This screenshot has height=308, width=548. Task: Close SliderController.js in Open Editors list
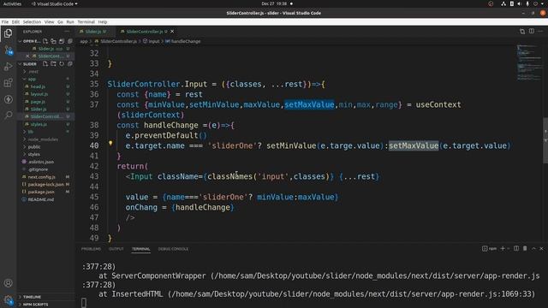tap(27, 56)
